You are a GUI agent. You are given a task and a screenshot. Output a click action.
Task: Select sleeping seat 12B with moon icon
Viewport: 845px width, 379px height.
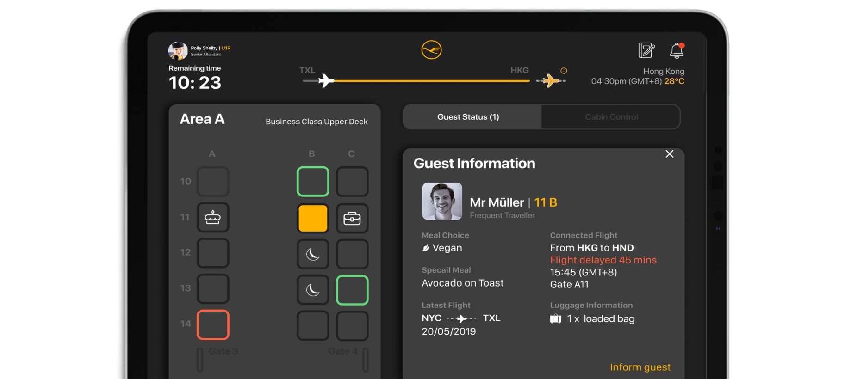tap(313, 254)
